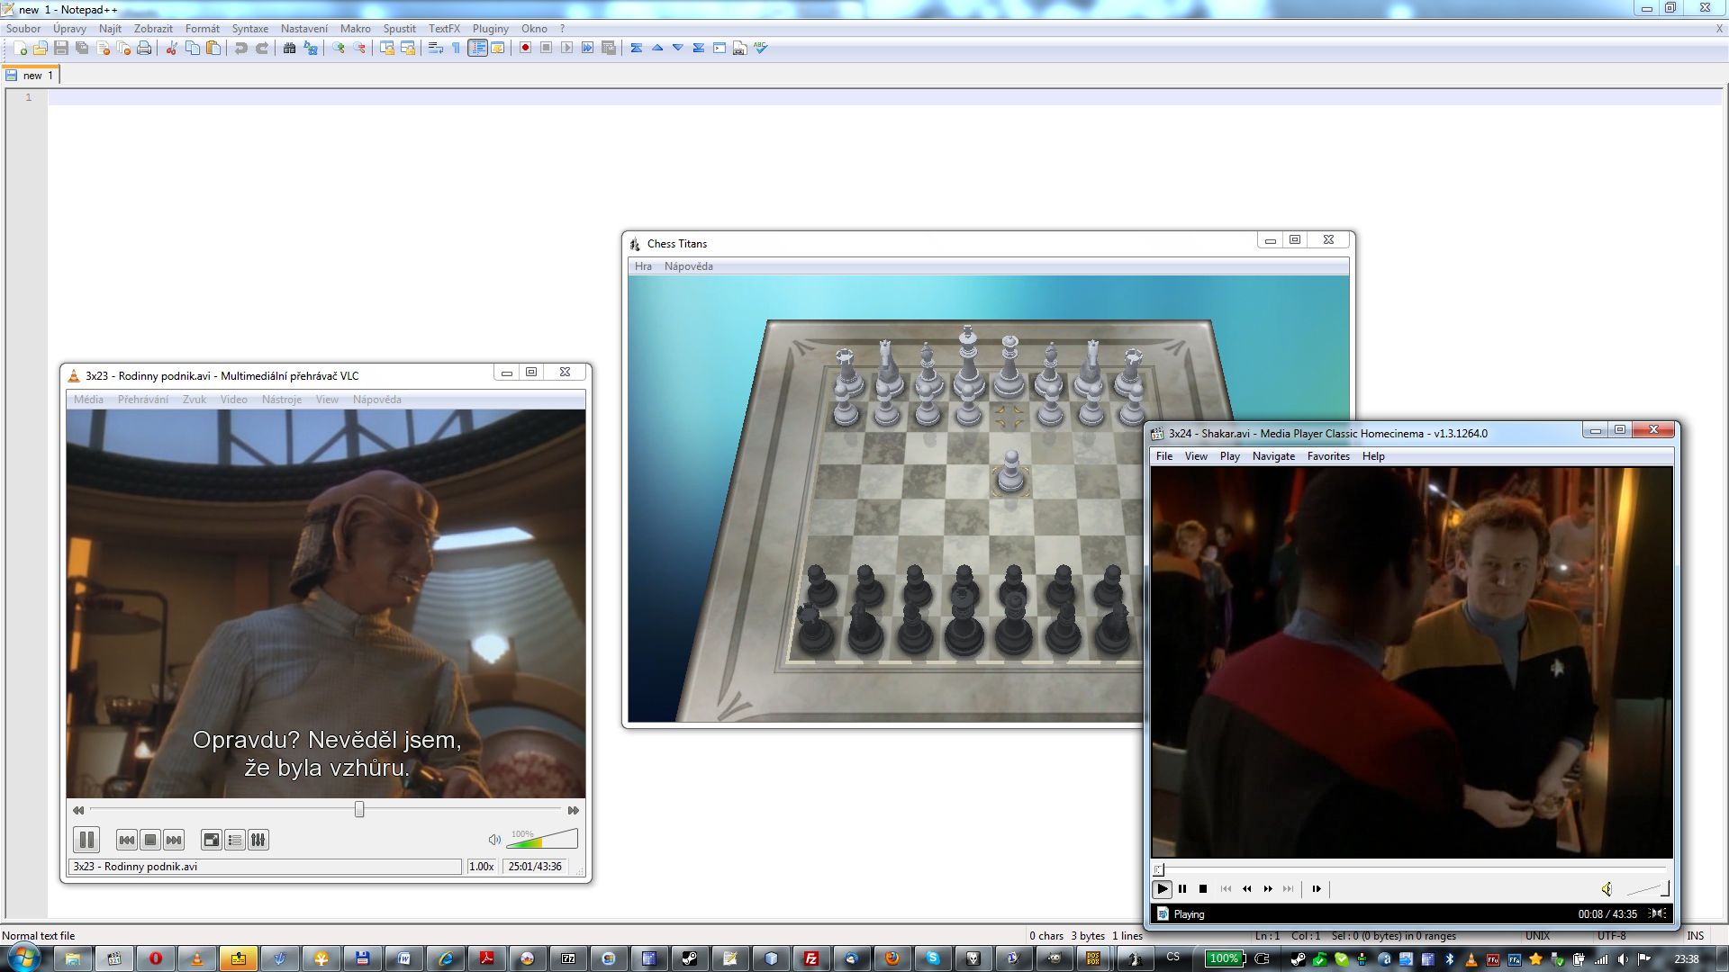1729x972 pixels.
Task: Click the frame step button in Media Player Classic
Action: (x=1317, y=888)
